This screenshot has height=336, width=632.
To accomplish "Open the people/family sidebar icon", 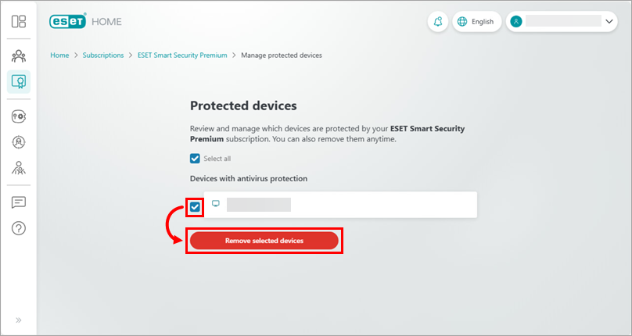I will click(19, 56).
